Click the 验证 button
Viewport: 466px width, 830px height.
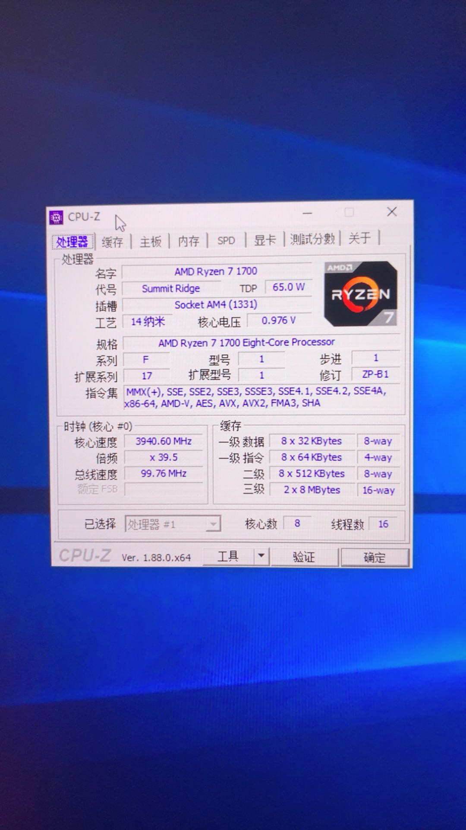coord(304,557)
